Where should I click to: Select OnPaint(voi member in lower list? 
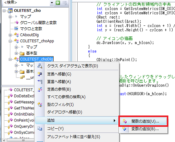click(x=24, y=120)
